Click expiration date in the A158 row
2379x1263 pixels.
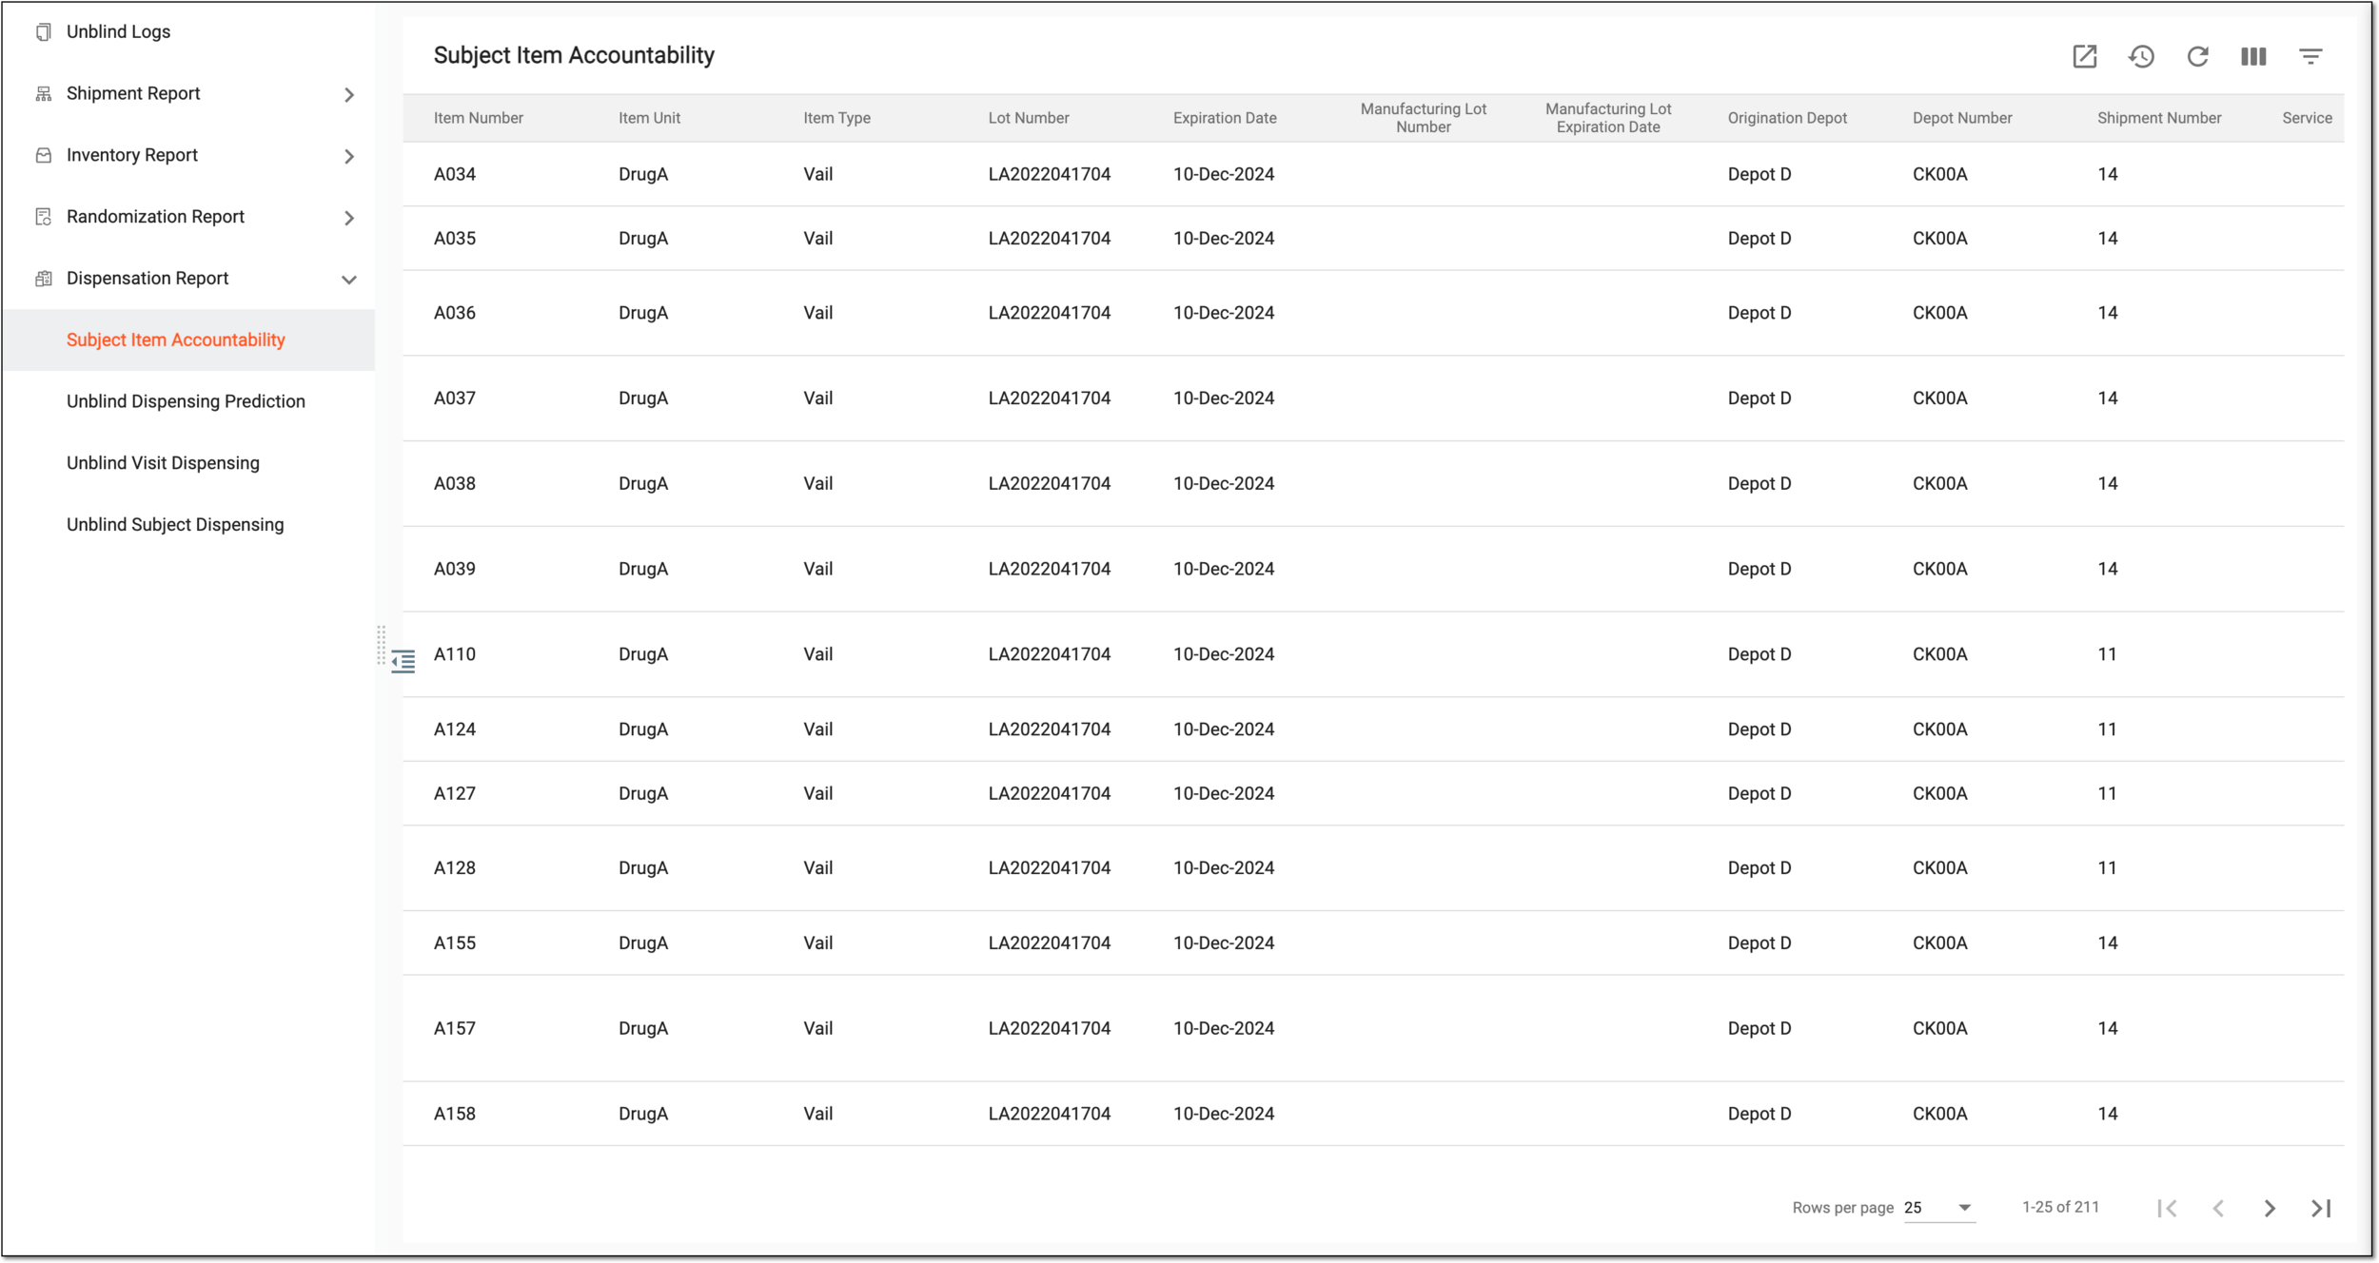coord(1224,1114)
